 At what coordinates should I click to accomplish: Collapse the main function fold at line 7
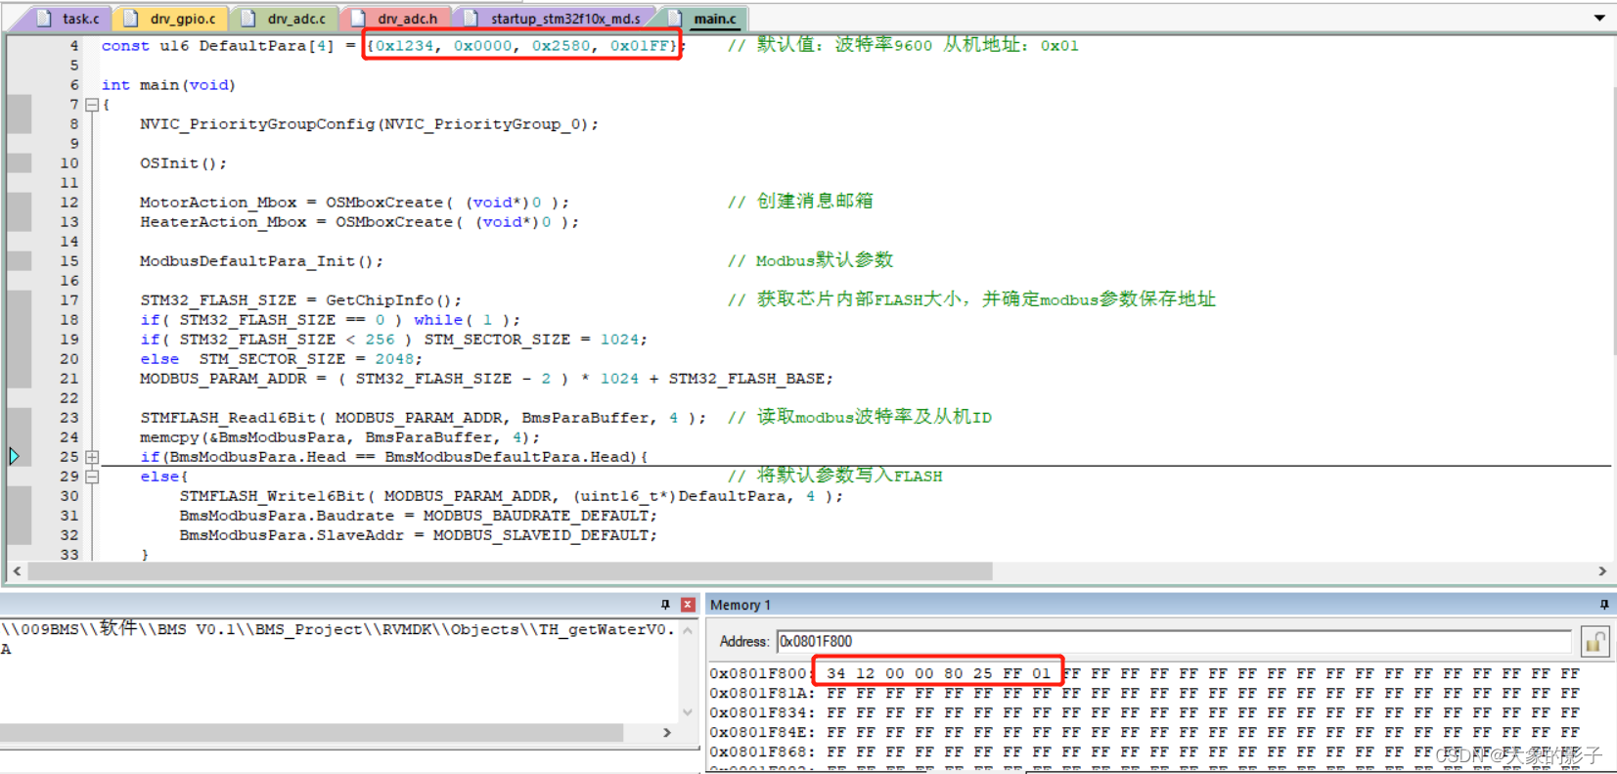[x=92, y=105]
